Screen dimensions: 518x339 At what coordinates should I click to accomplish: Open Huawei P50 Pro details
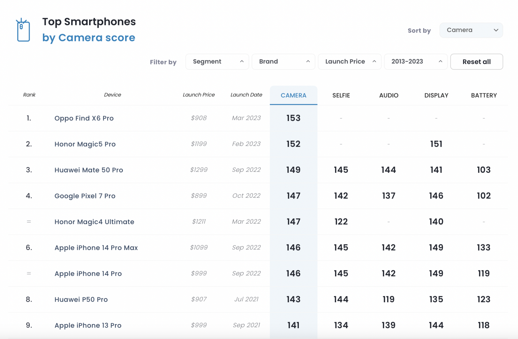(81, 299)
